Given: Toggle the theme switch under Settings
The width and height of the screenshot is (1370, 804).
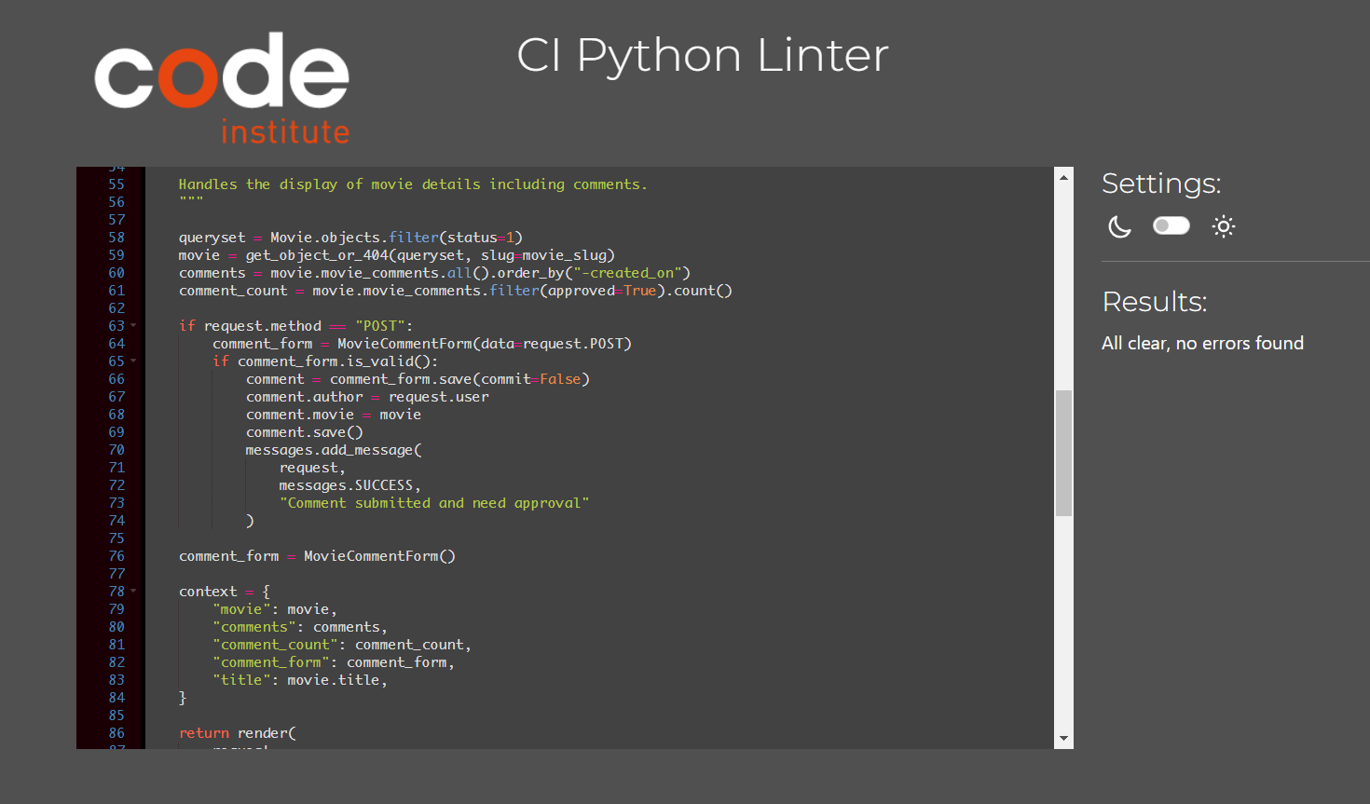Looking at the screenshot, I should point(1171,225).
